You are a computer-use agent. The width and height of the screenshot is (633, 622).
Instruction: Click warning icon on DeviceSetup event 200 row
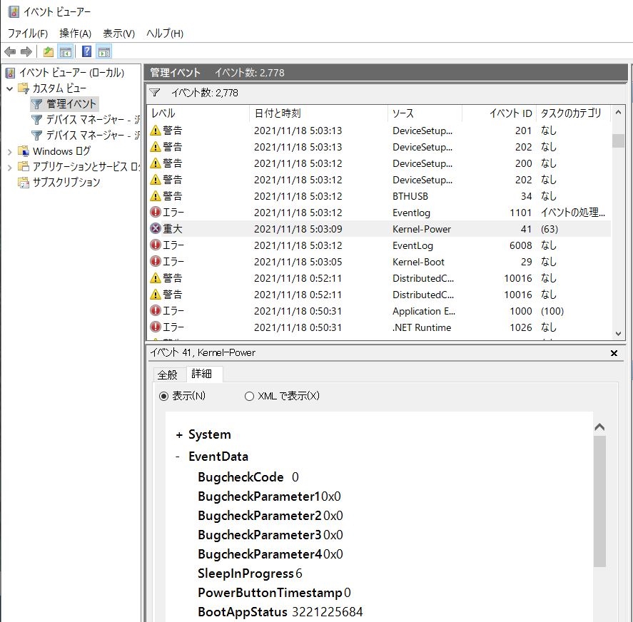[x=156, y=163]
